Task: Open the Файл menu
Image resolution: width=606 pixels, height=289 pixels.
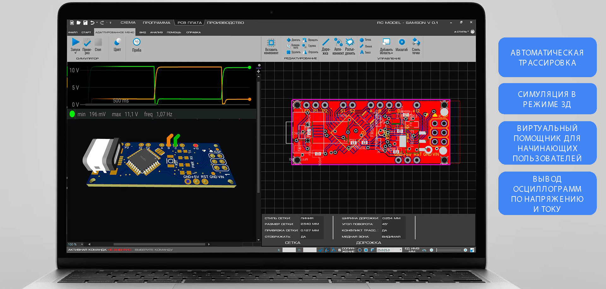Action: pos(73,32)
